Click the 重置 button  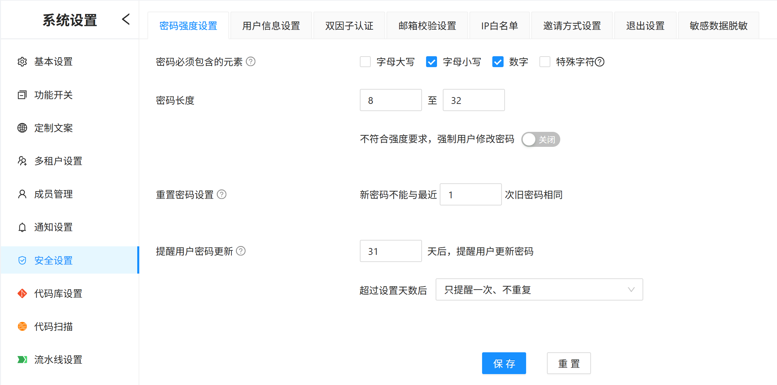569,363
